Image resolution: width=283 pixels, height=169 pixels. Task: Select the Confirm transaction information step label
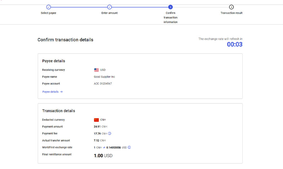tap(170, 18)
